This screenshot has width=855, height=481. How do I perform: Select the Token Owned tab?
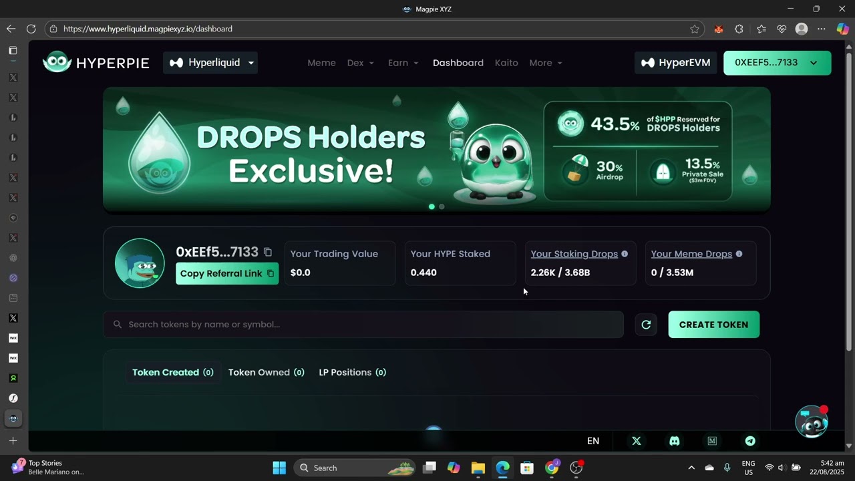pos(267,372)
